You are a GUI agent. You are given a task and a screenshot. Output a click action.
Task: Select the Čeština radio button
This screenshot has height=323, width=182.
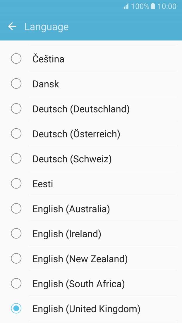pyautogui.click(x=16, y=58)
